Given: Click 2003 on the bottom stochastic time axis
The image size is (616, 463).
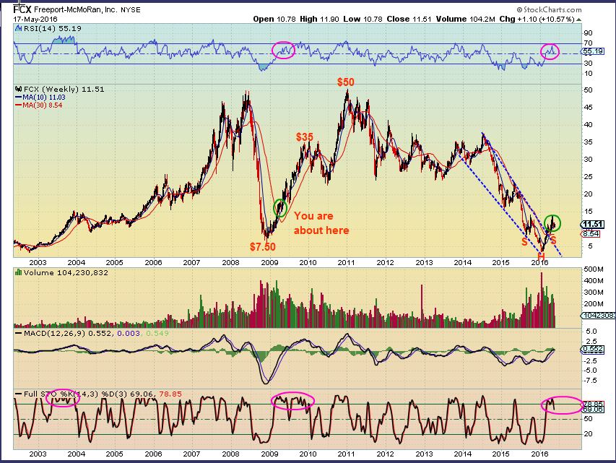Looking at the screenshot, I should pyautogui.click(x=38, y=454).
